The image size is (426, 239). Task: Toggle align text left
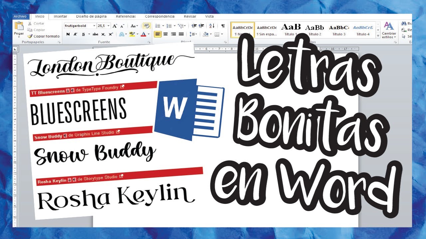pyautogui.click(x=158, y=34)
